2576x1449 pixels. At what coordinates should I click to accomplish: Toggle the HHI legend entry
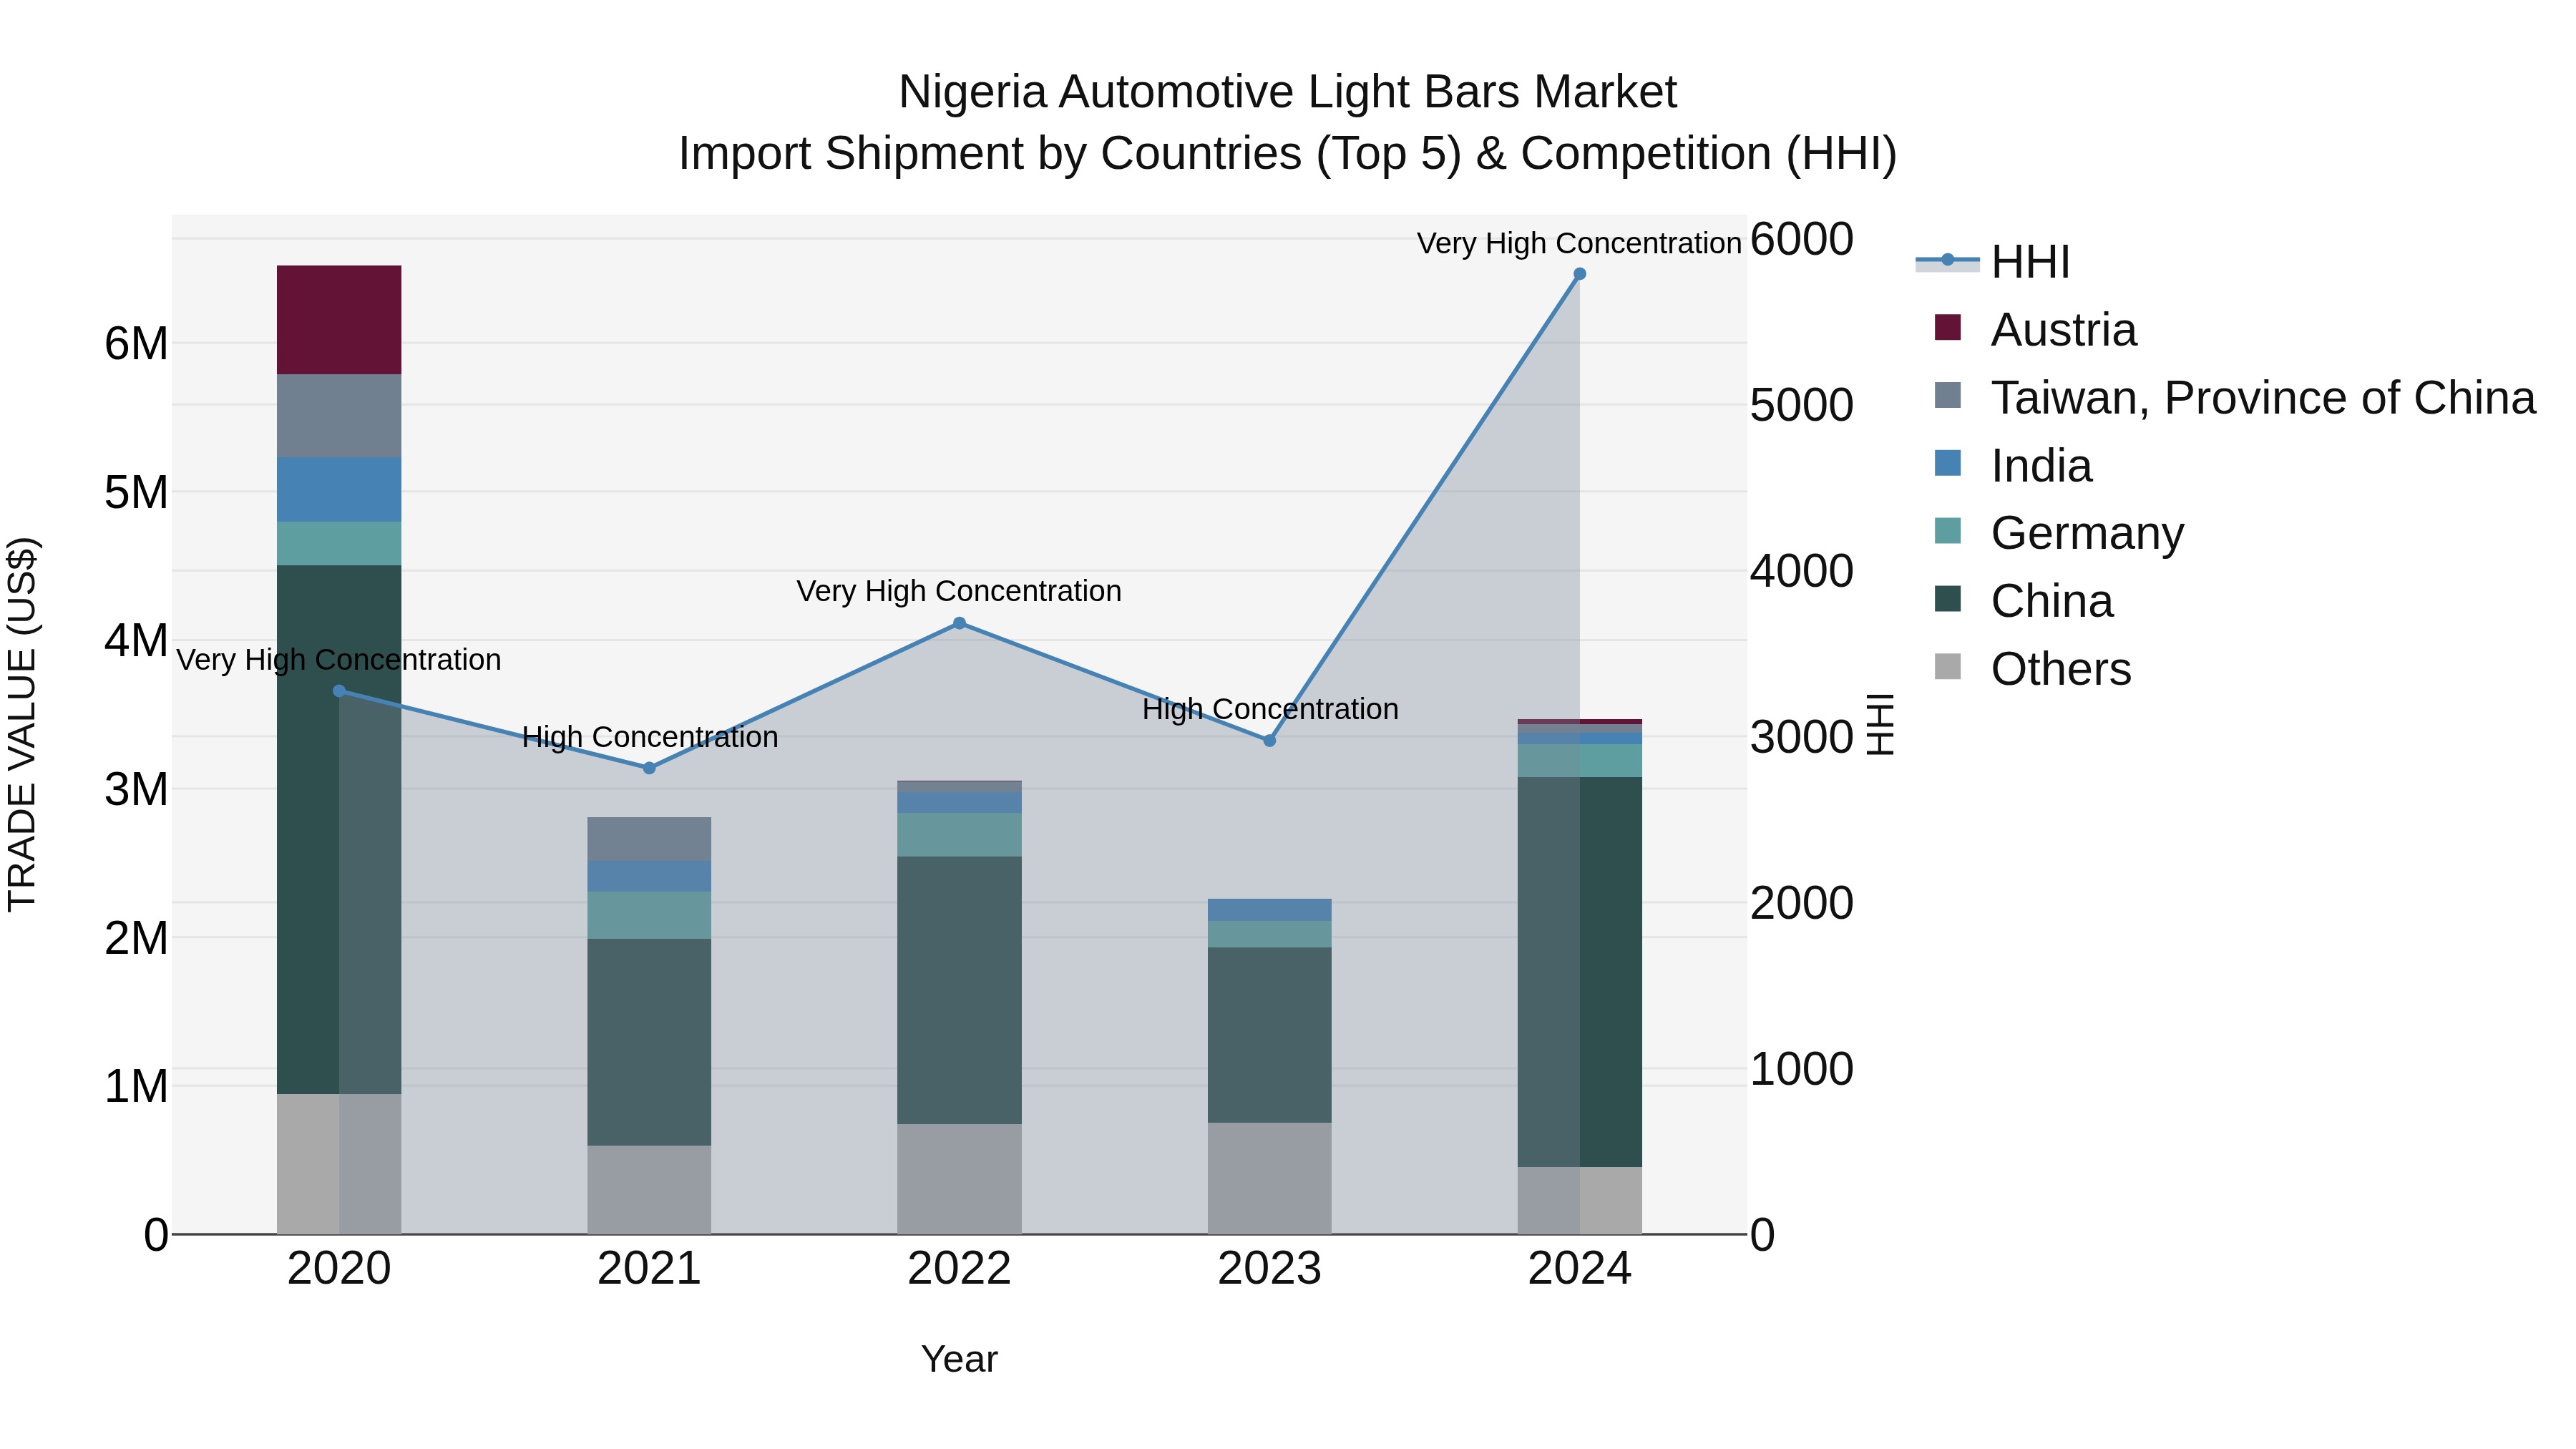(x=1993, y=262)
